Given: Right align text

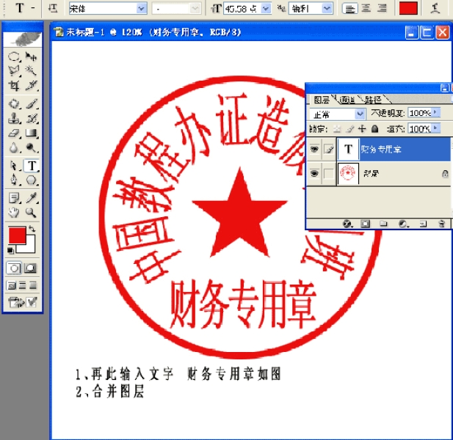Looking at the screenshot, I should tap(382, 9).
